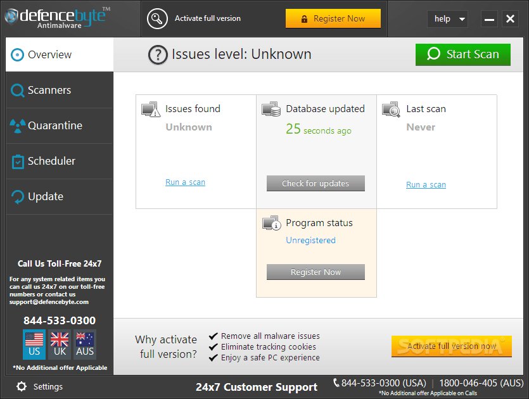
Task: Click the Scheduler clipboard icon
Action: click(x=18, y=161)
